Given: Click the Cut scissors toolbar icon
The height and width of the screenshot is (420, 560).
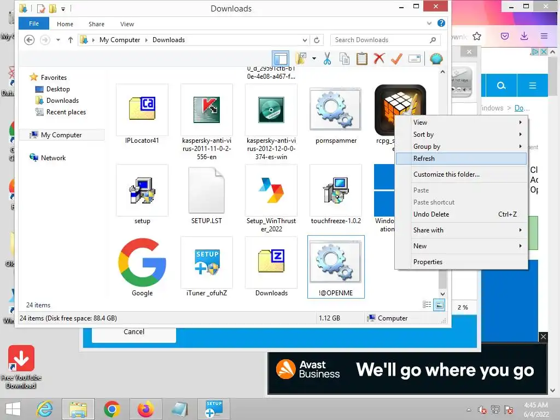Looking at the screenshot, I should tap(327, 59).
